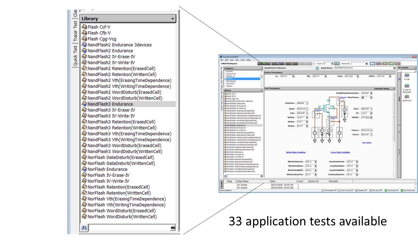
Task: Click keypad icon next to Device ID field
Action: 366,63
